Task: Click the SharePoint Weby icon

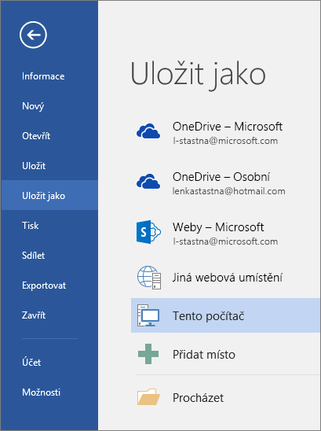Action: (148, 232)
